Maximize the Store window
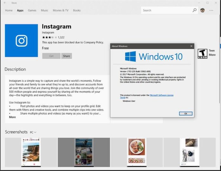 (207, 3)
